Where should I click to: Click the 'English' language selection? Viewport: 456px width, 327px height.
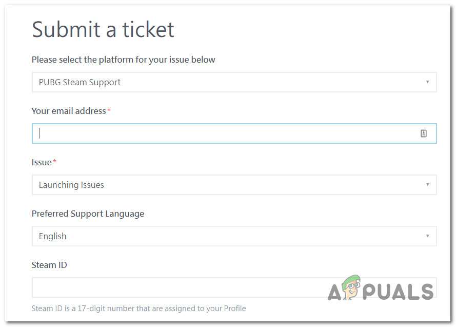pyautogui.click(x=53, y=236)
